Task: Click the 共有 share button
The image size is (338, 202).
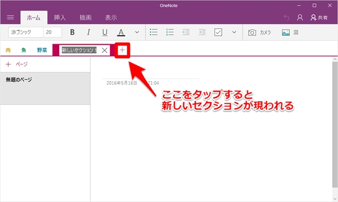Action: click(x=319, y=17)
